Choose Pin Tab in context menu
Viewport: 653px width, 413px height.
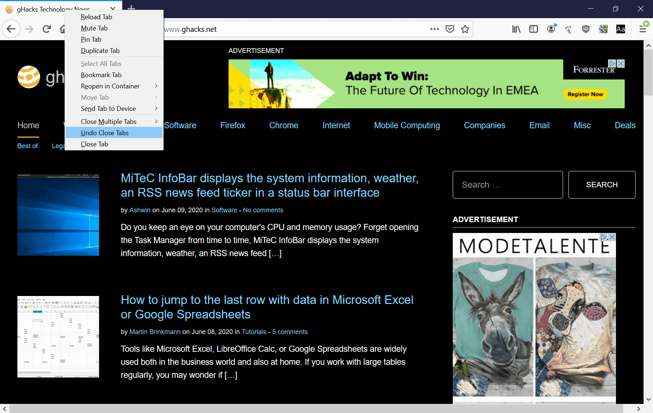114,39
